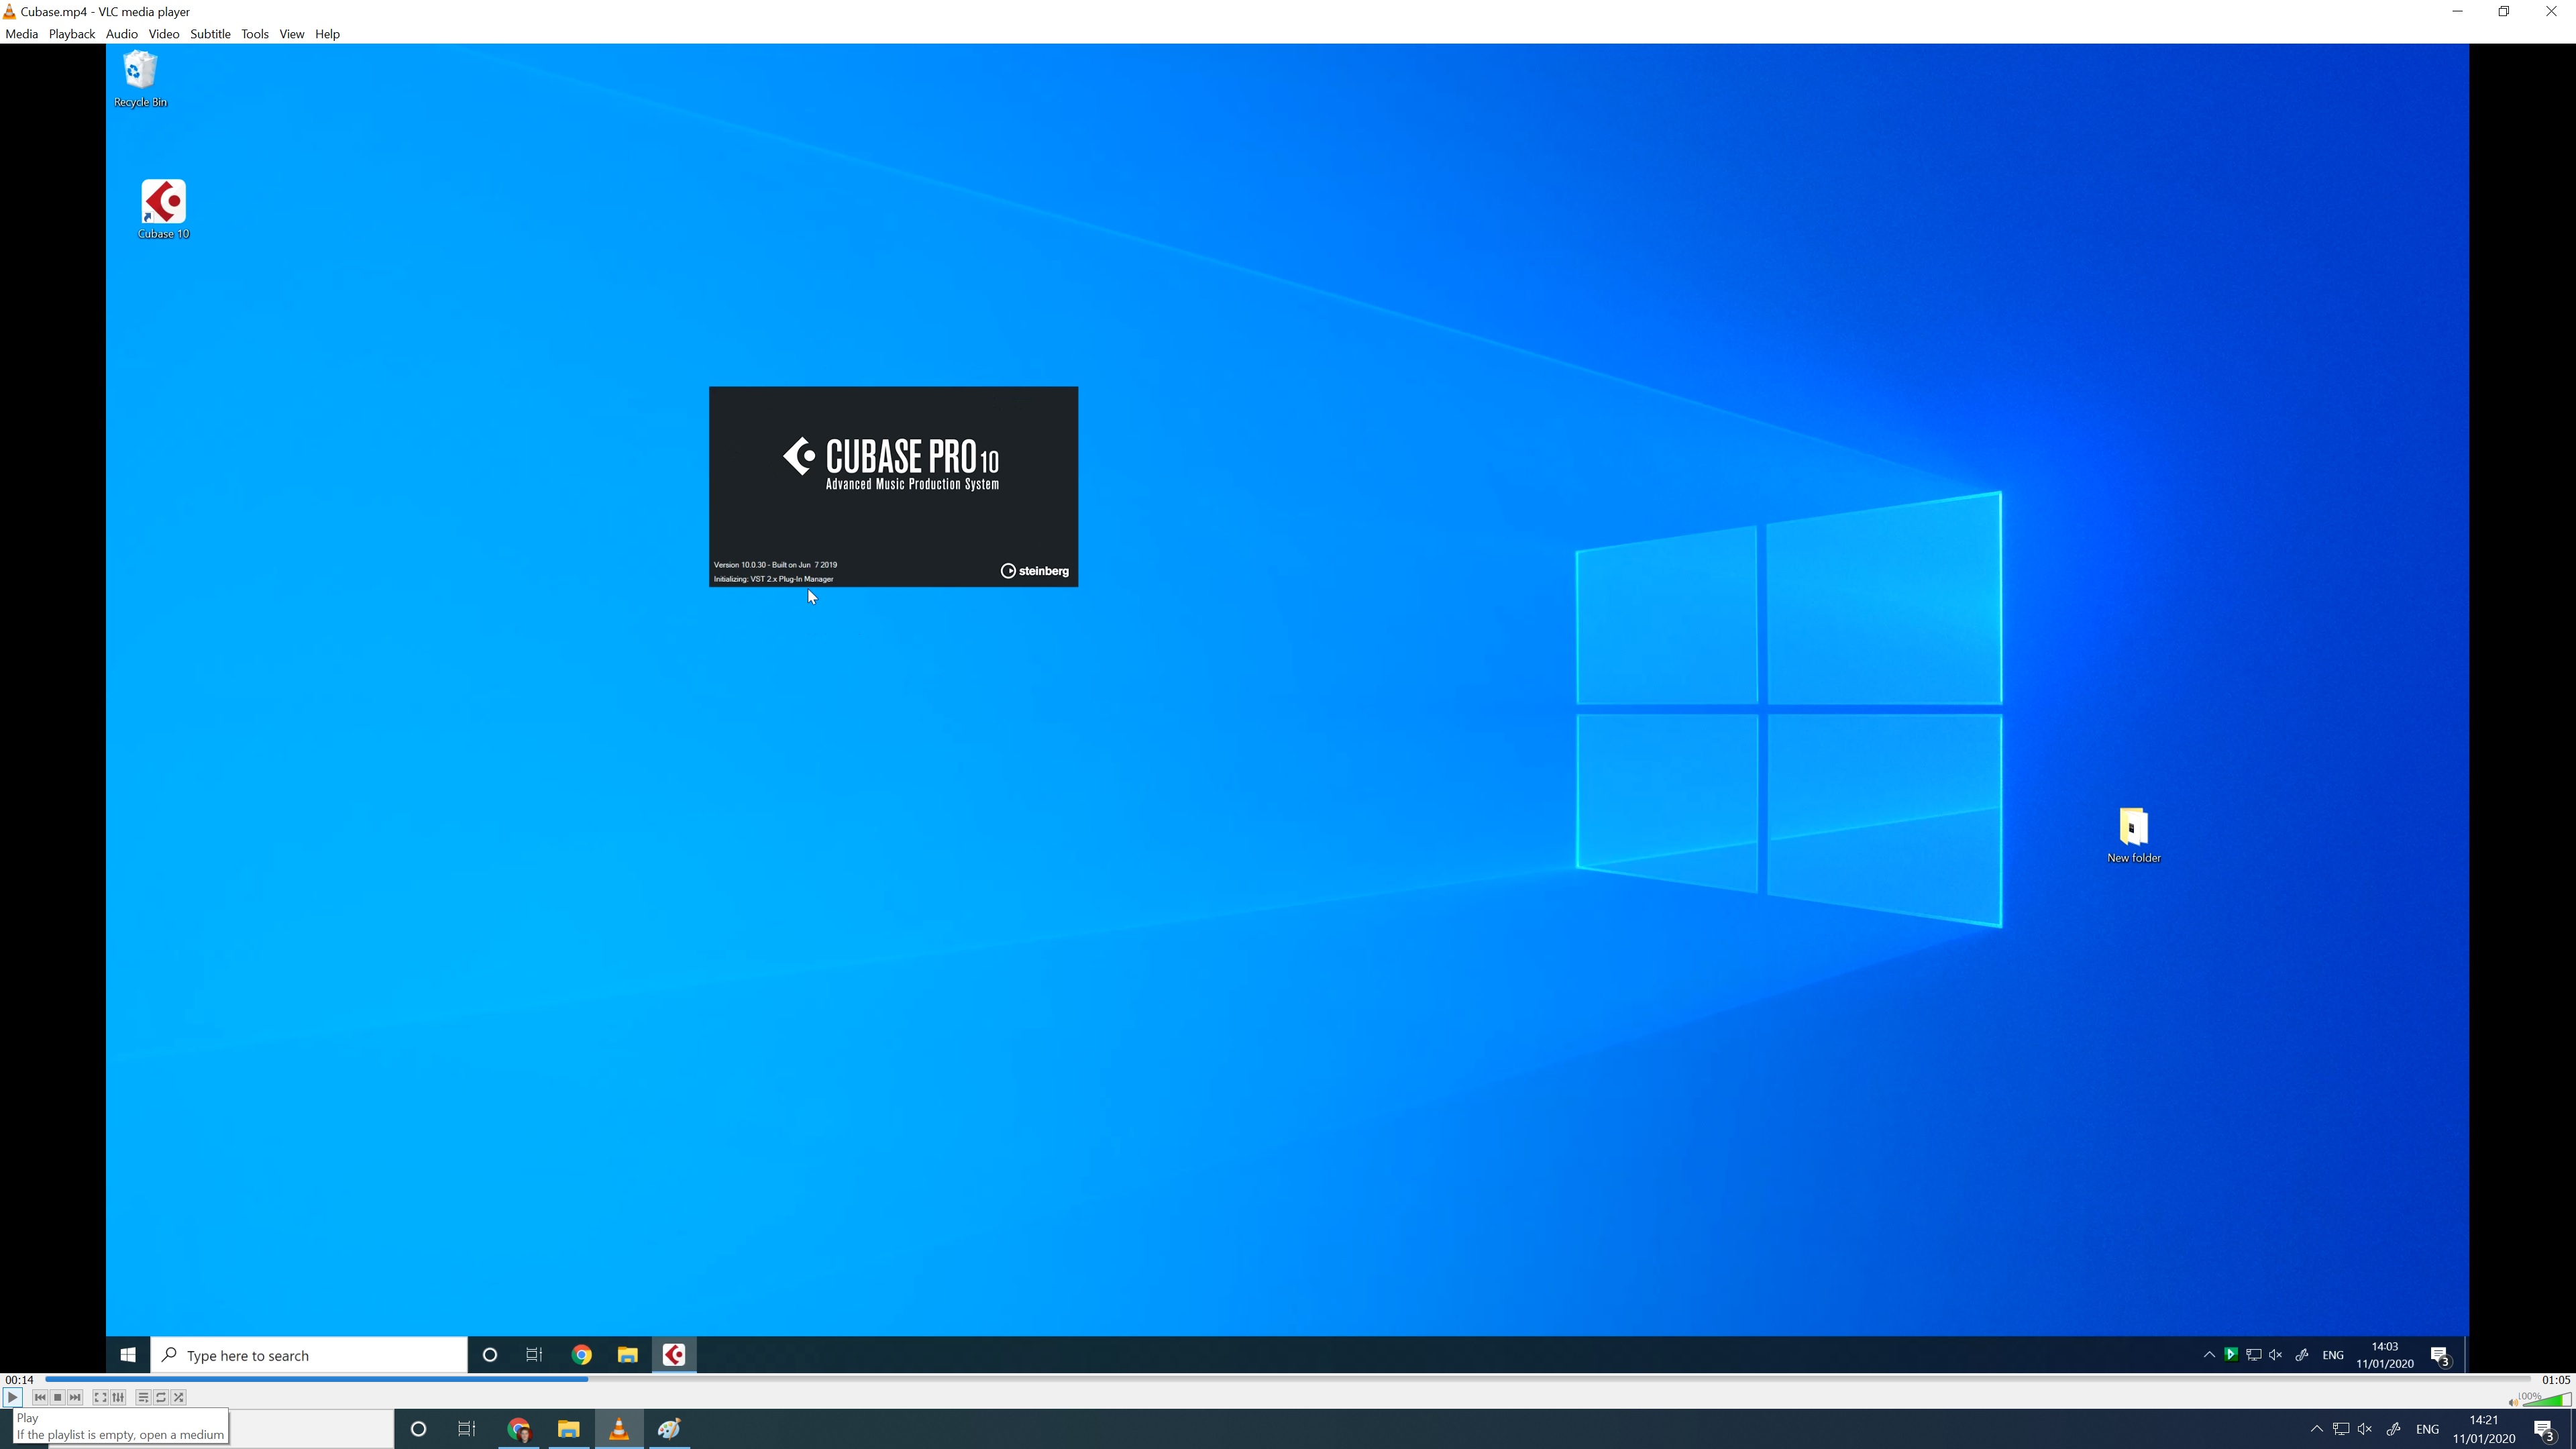Show extended settings equalizer icon
This screenshot has height=1449, width=2576.
[x=118, y=1397]
